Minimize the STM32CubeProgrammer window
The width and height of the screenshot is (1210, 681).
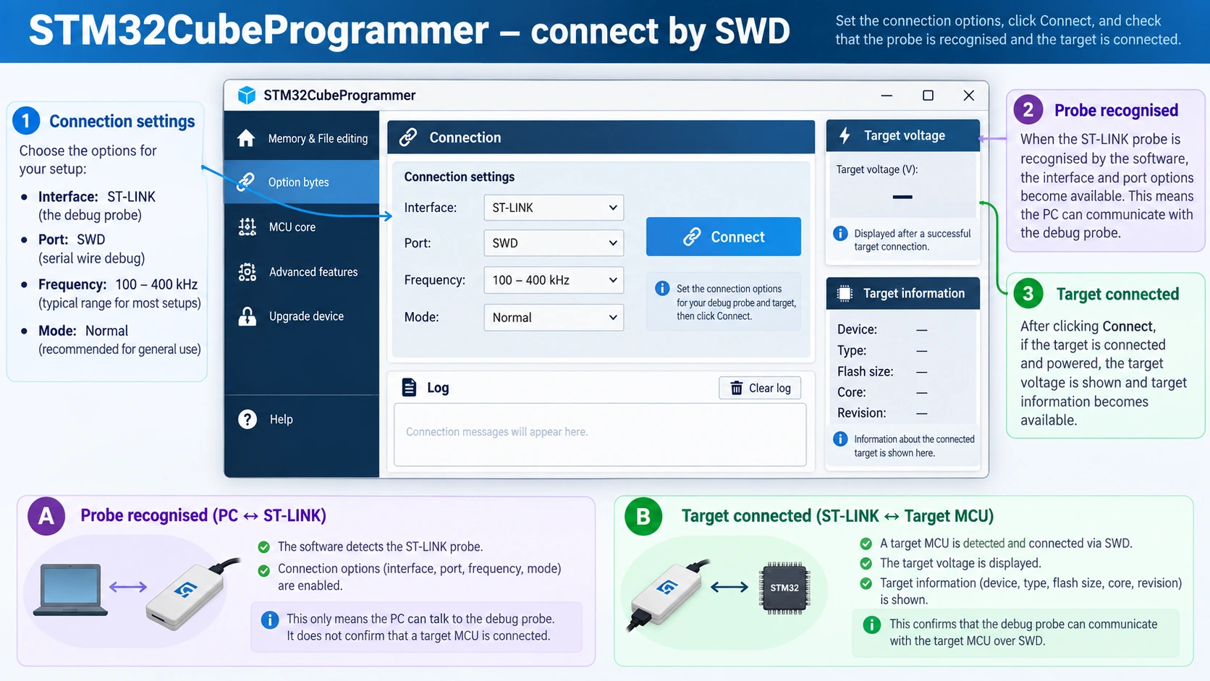pos(887,96)
